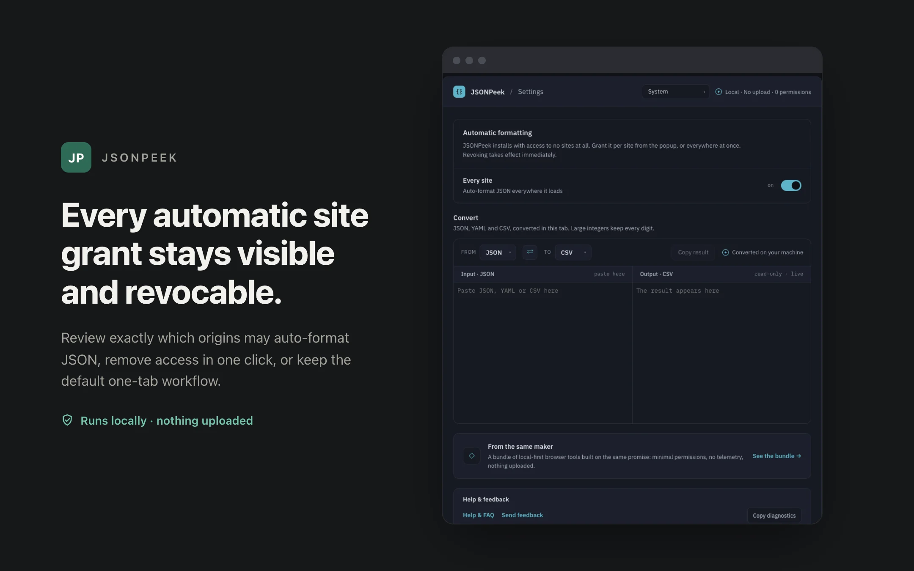Click the circle icon beside Local · No upload
This screenshot has width=914, height=571.
coord(719,92)
